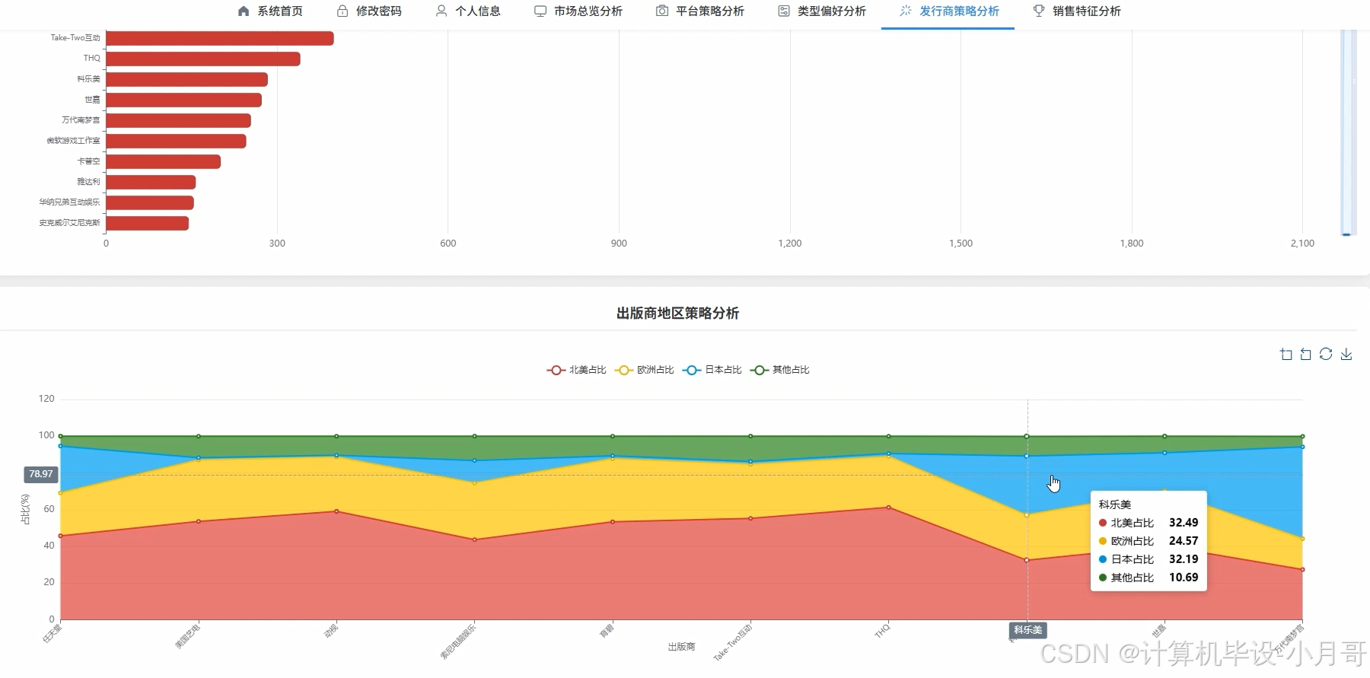
Task: Click the 北美占比 data point at THQ
Action: 888,508
